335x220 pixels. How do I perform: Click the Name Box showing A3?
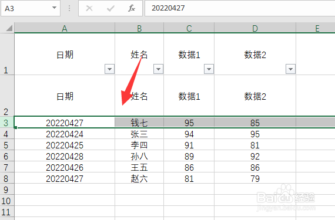click(x=31, y=8)
